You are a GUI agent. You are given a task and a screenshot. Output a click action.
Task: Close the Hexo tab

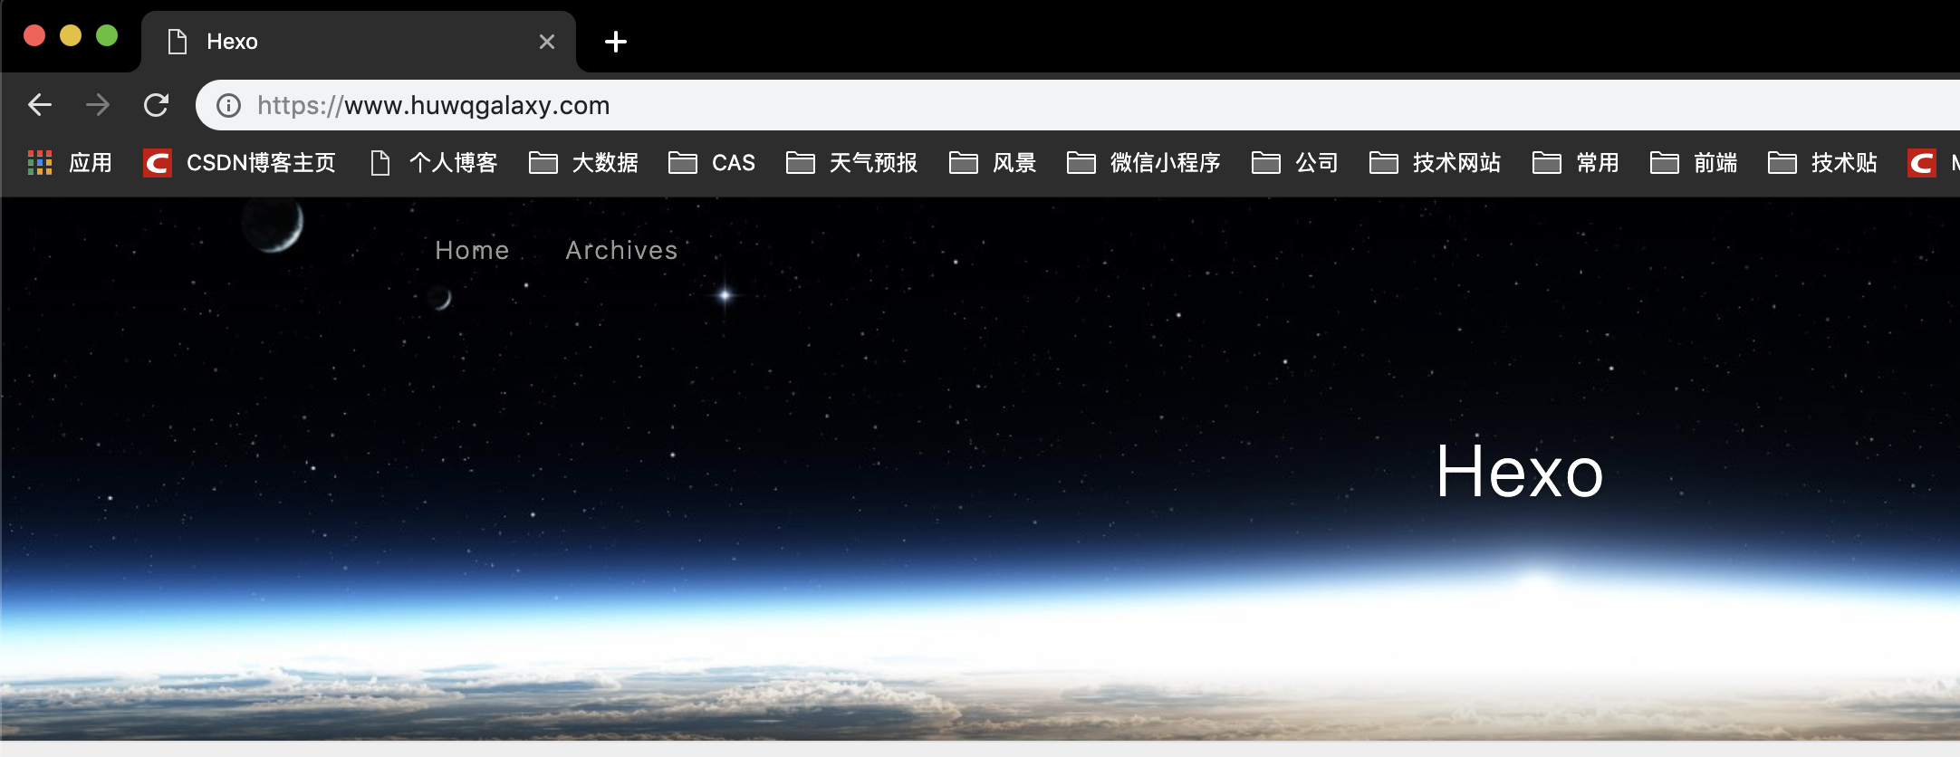click(x=547, y=42)
